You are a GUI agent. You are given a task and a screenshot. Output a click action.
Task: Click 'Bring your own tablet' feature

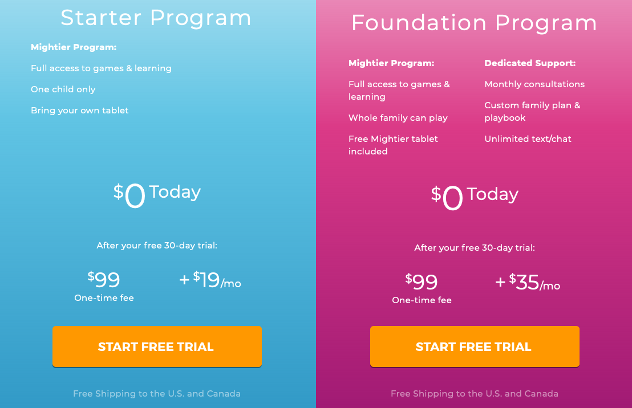point(79,111)
